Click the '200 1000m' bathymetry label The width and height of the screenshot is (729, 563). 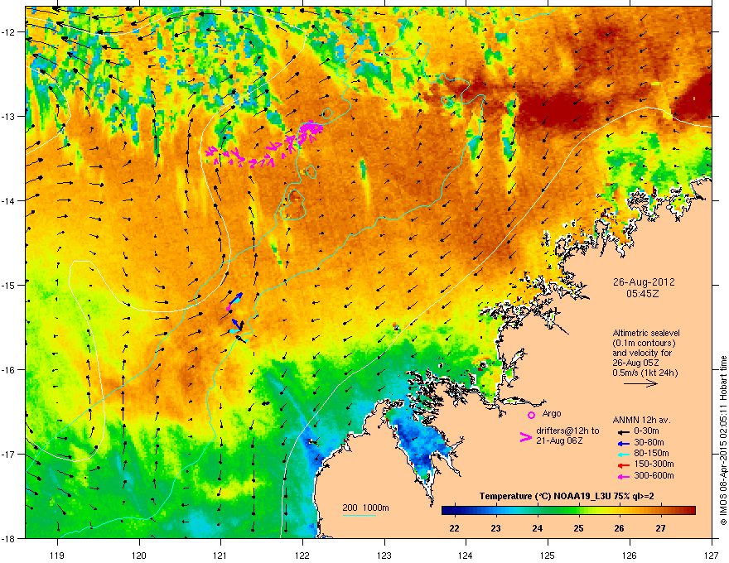366,508
